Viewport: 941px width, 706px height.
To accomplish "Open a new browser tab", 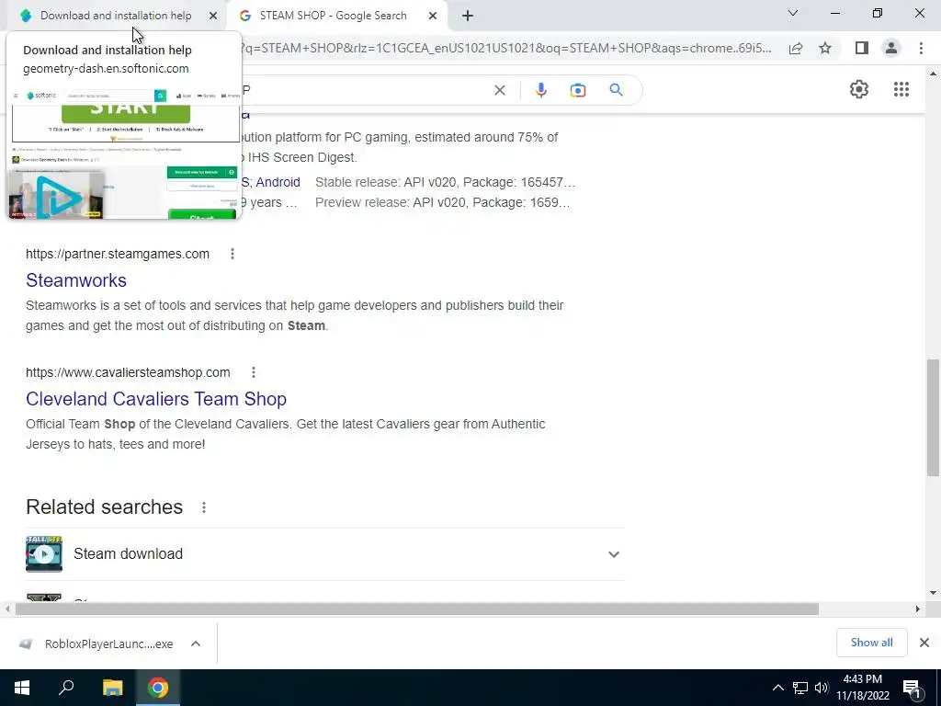I will (x=468, y=16).
